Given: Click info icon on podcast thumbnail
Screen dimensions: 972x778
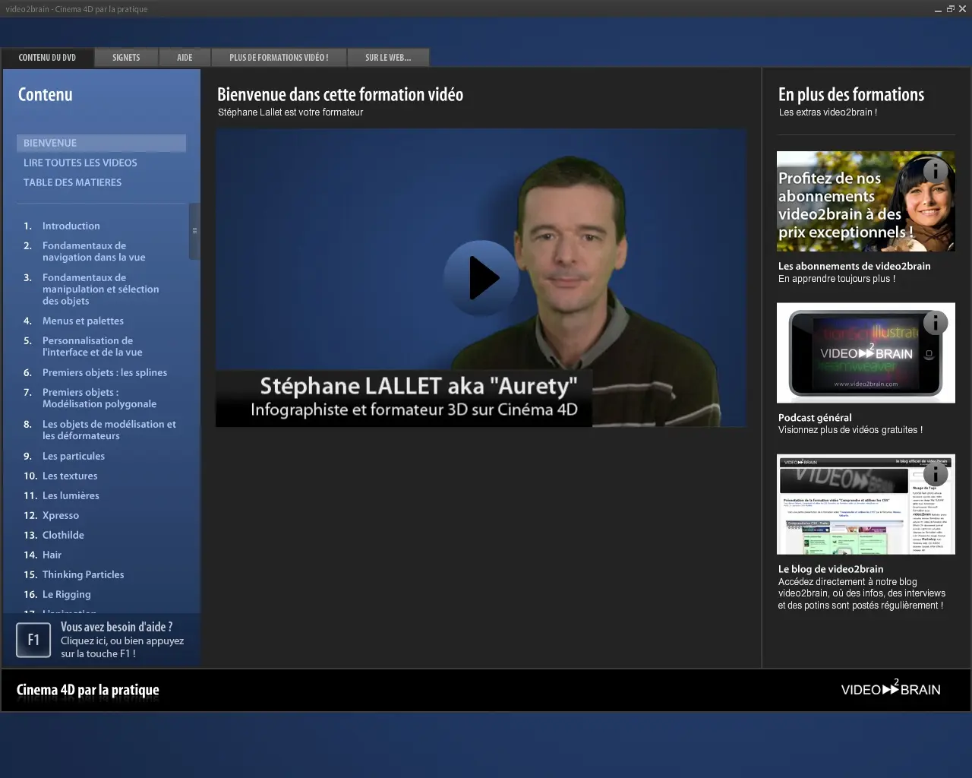Looking at the screenshot, I should (935, 323).
